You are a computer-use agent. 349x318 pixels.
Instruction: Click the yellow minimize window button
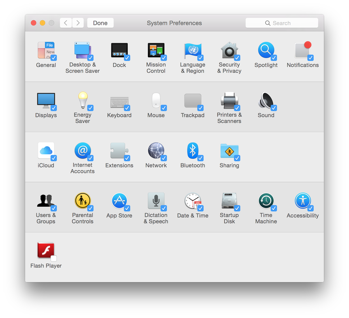tap(42, 23)
